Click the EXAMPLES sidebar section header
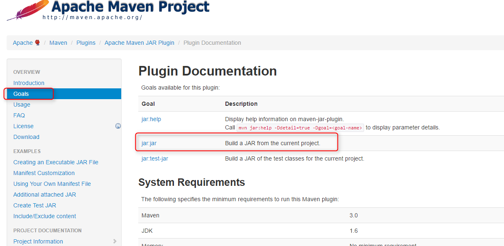This screenshot has width=504, height=246. point(27,151)
